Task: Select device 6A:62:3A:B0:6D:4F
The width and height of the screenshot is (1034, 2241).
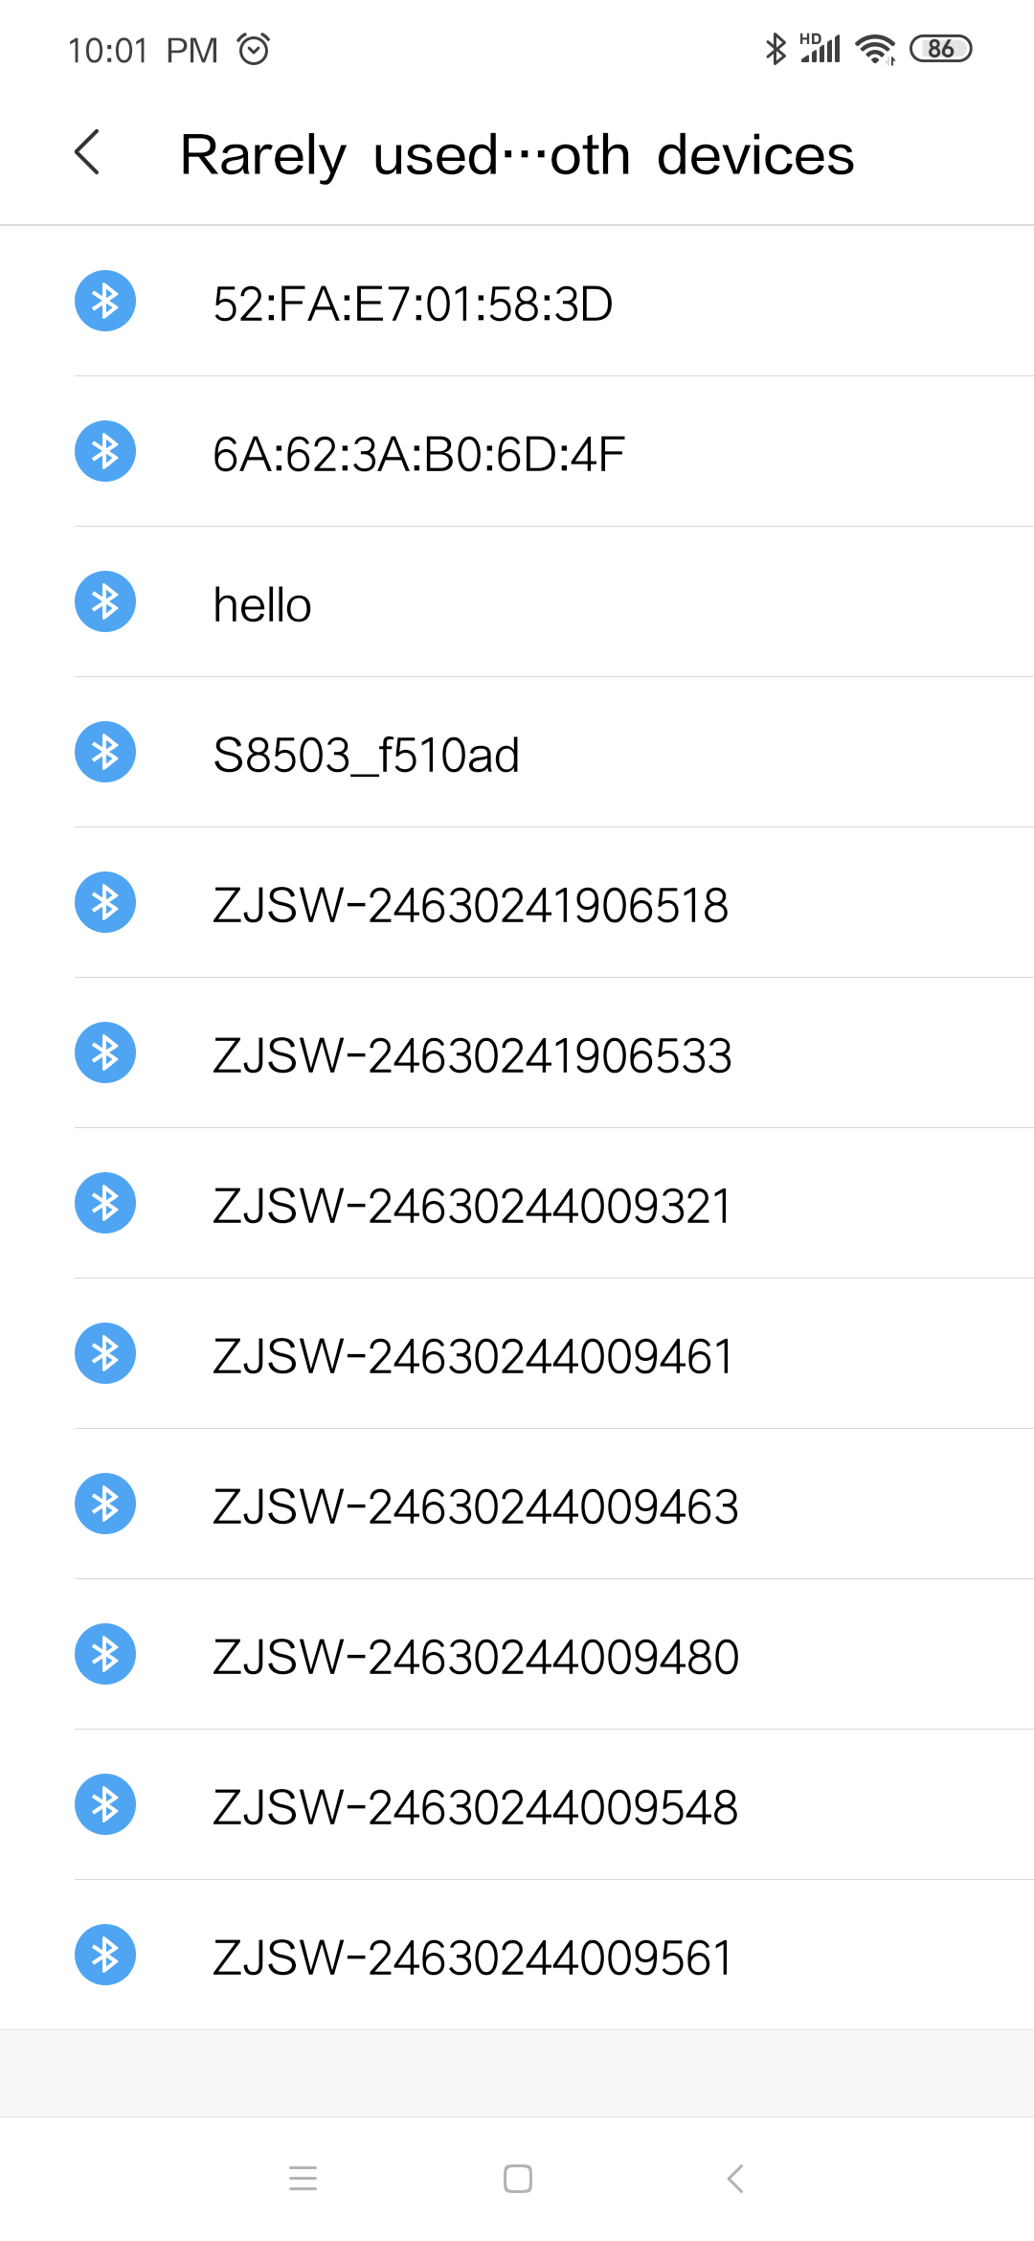Action: [x=418, y=453]
